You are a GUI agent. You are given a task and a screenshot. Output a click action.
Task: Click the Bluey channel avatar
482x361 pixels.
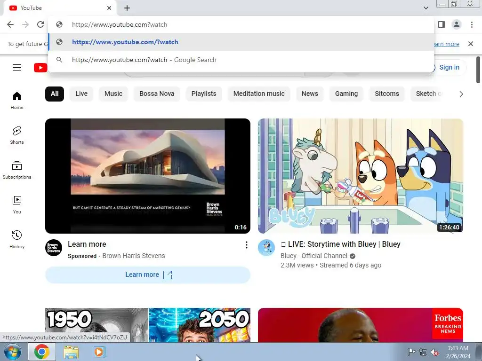click(266, 248)
